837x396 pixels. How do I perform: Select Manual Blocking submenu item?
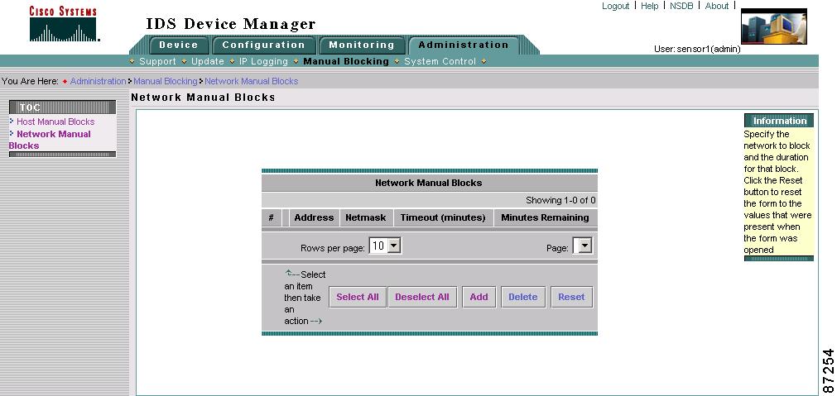pos(346,61)
